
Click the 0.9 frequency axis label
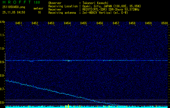click(x=2, y=62)
